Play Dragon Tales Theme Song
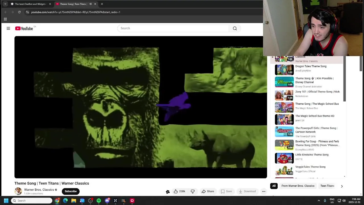Image resolution: width=364 pixels, height=205 pixels. 311,66
